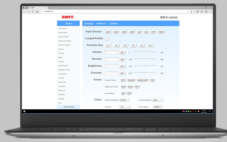Click the set tabs aside icon
This screenshot has width=227, height=142.
27,8
